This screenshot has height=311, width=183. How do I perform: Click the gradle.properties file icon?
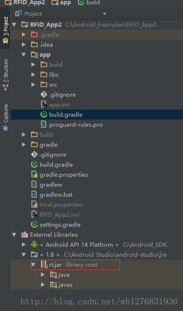coord(34,174)
